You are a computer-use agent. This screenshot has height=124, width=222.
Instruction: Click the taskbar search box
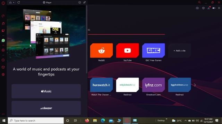(x=36, y=121)
